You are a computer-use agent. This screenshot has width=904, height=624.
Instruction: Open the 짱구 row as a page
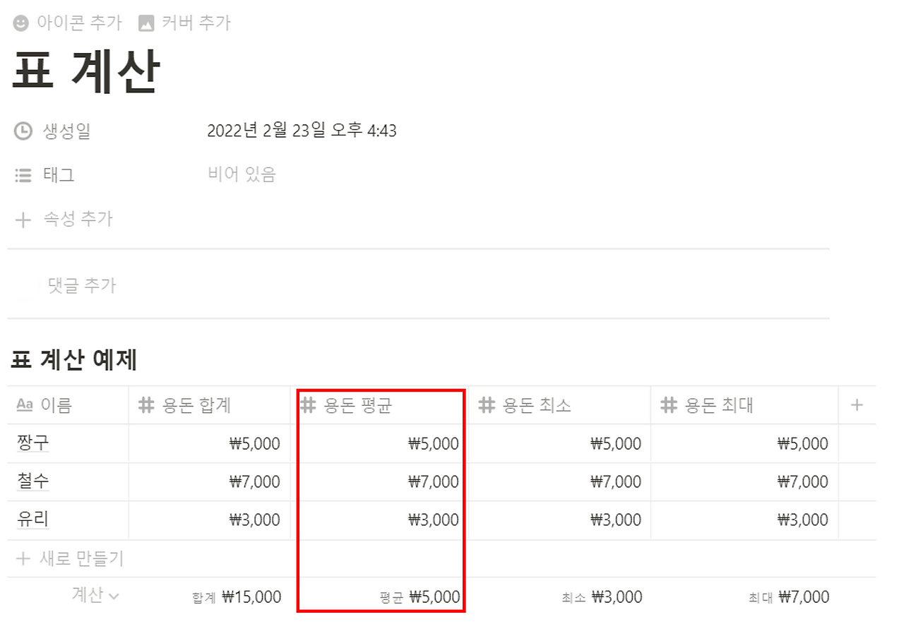(32, 443)
